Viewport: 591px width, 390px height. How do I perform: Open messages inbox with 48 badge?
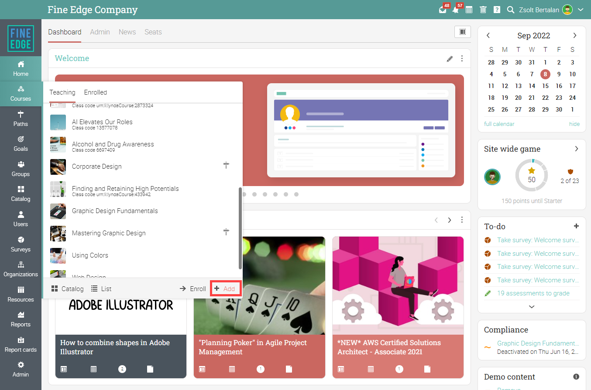443,10
